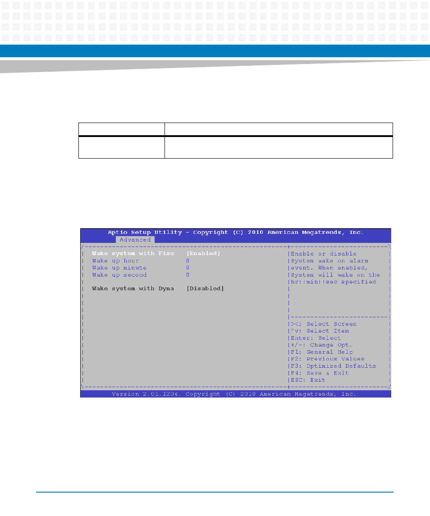Click the 'Enable or disable' help text line
Image resolution: width=430 pixels, height=516 pixels.
pos(324,254)
